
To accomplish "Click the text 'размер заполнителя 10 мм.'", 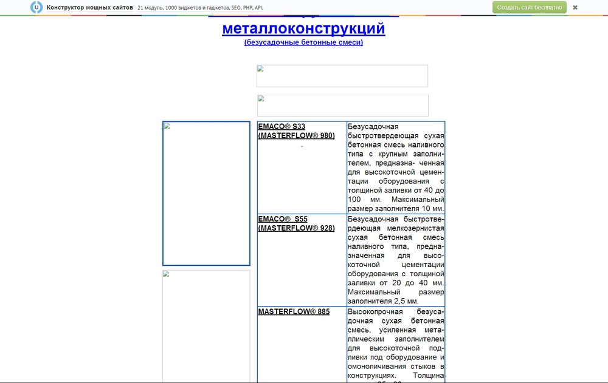I will tap(396, 209).
